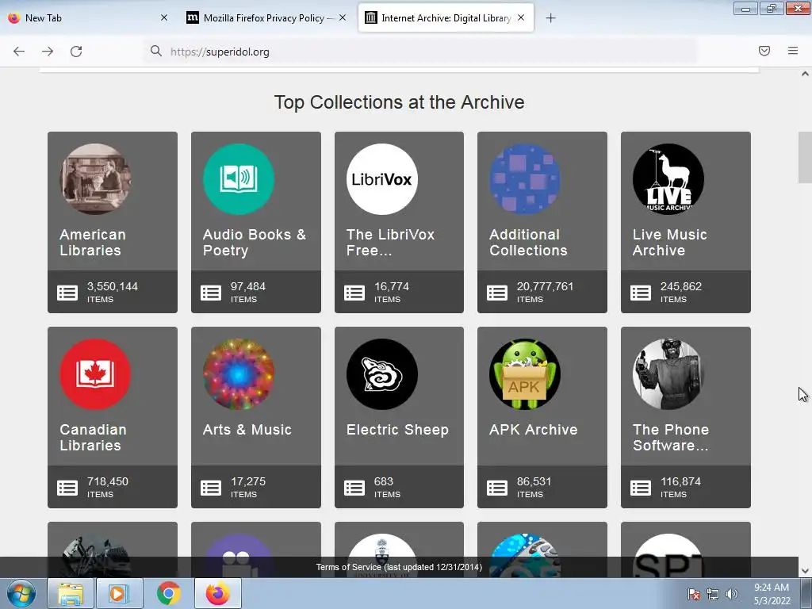The width and height of the screenshot is (812, 609).
Task: Open the APK Archive title link
Action: (534, 430)
